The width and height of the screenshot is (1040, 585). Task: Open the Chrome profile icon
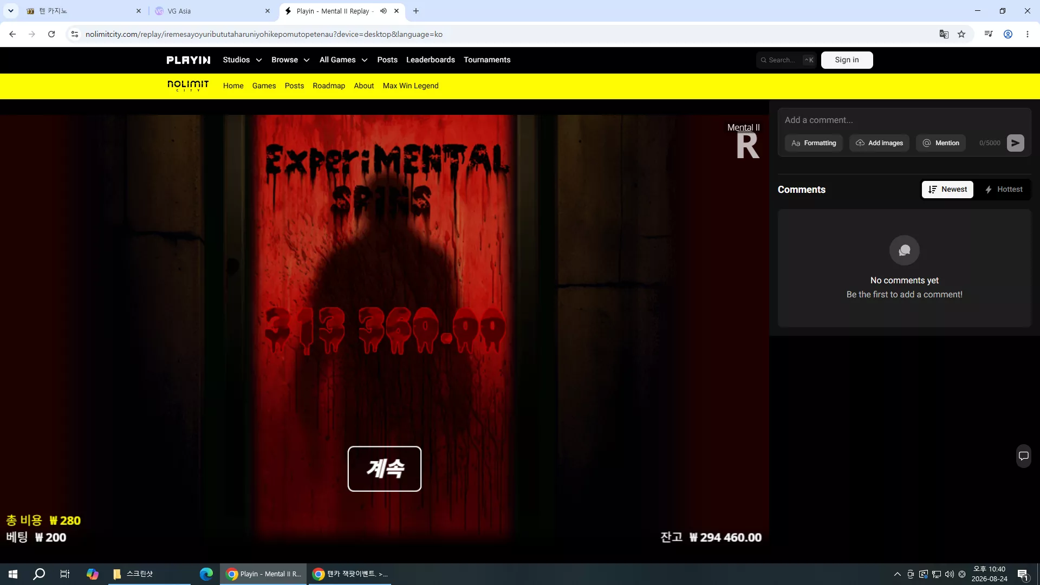[x=1008, y=34]
